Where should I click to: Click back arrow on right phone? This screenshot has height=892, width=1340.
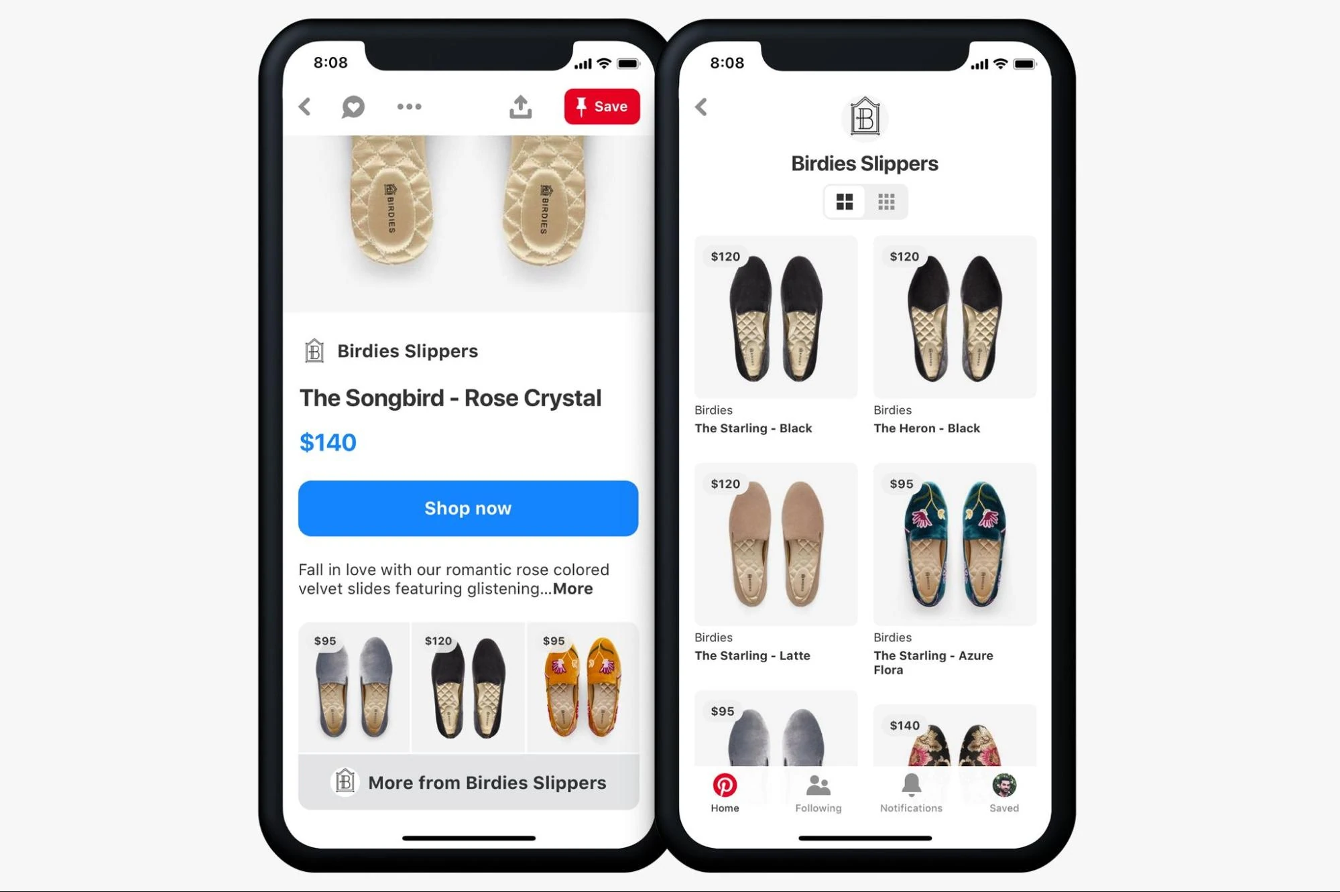[x=702, y=107]
